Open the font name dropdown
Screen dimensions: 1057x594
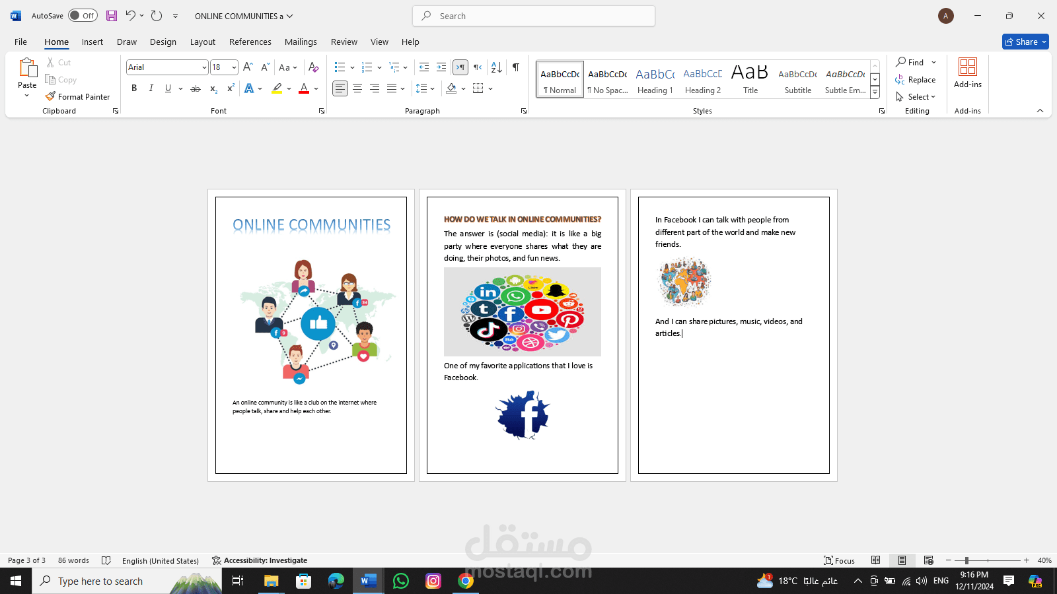tap(203, 67)
